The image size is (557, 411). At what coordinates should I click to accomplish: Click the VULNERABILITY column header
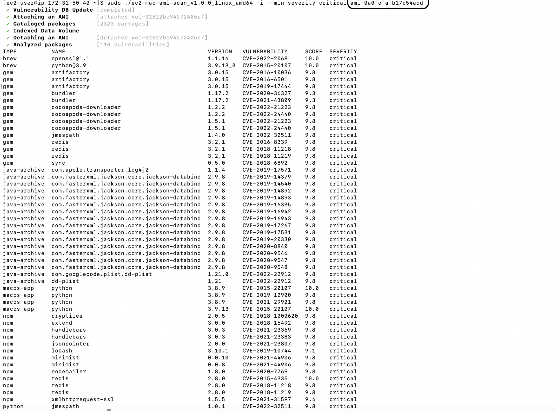coord(265,52)
